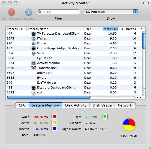
Task: Click the iStat pro DashboardClient icon
Action: (34, 88)
